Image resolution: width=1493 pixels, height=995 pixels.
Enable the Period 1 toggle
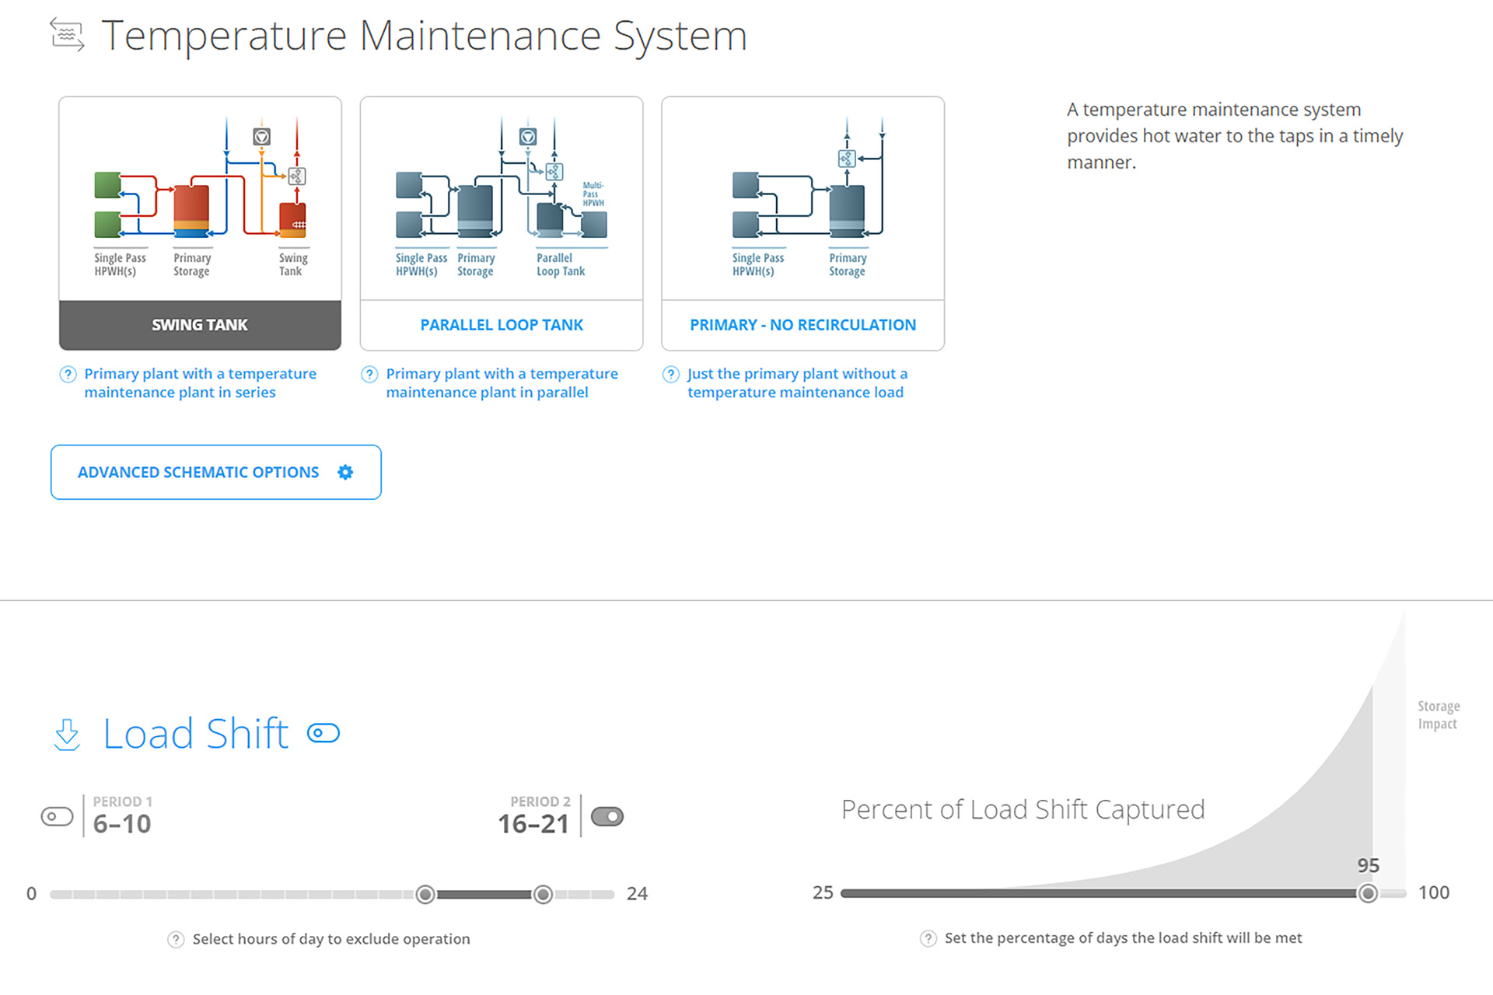tap(57, 816)
